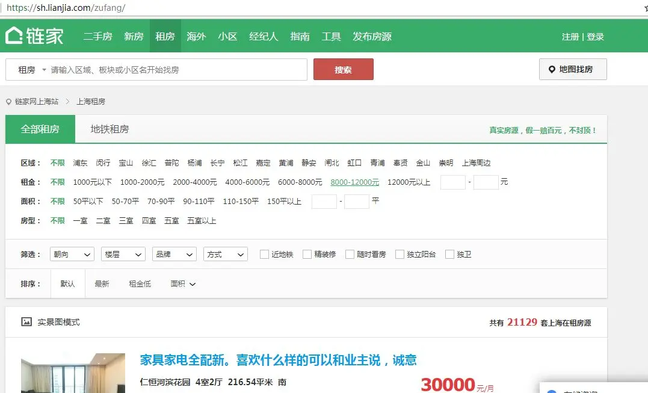Click the picture icon beside 实景图模式
The height and width of the screenshot is (393, 648).
[26, 321]
